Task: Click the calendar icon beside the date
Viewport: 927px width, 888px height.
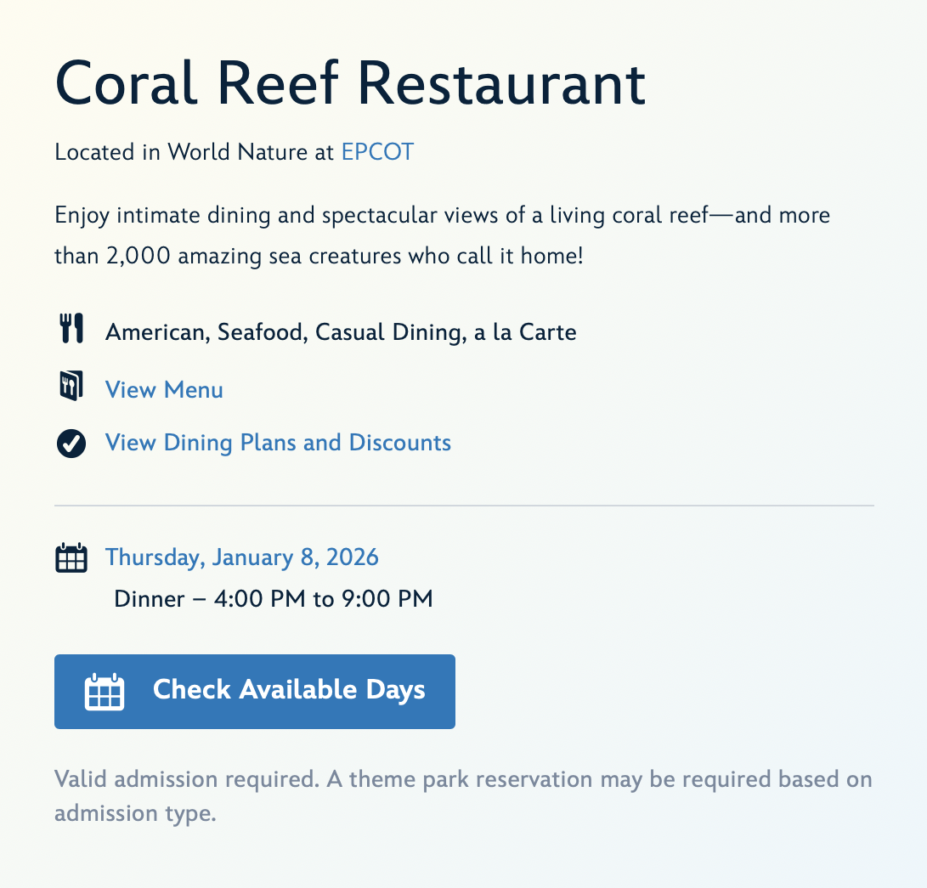Action: click(71, 558)
